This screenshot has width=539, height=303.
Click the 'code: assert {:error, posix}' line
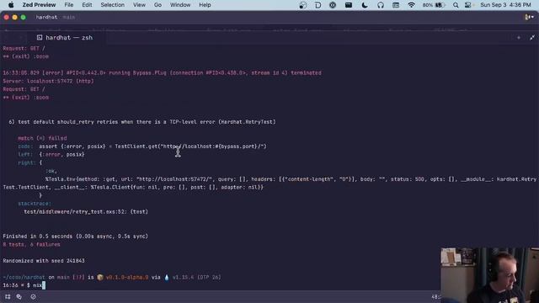pyautogui.click(x=142, y=146)
